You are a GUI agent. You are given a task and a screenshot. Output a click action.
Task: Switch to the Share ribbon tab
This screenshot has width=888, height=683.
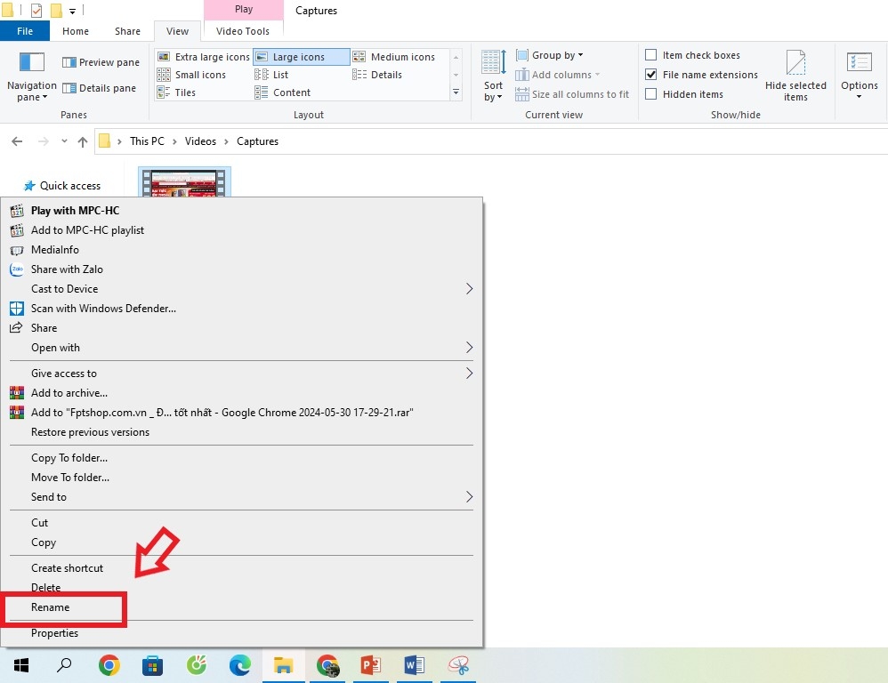point(127,31)
